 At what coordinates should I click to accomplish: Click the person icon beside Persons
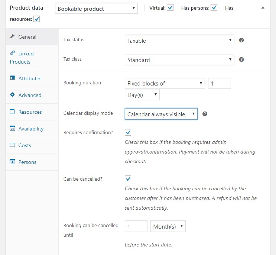pos(12,162)
